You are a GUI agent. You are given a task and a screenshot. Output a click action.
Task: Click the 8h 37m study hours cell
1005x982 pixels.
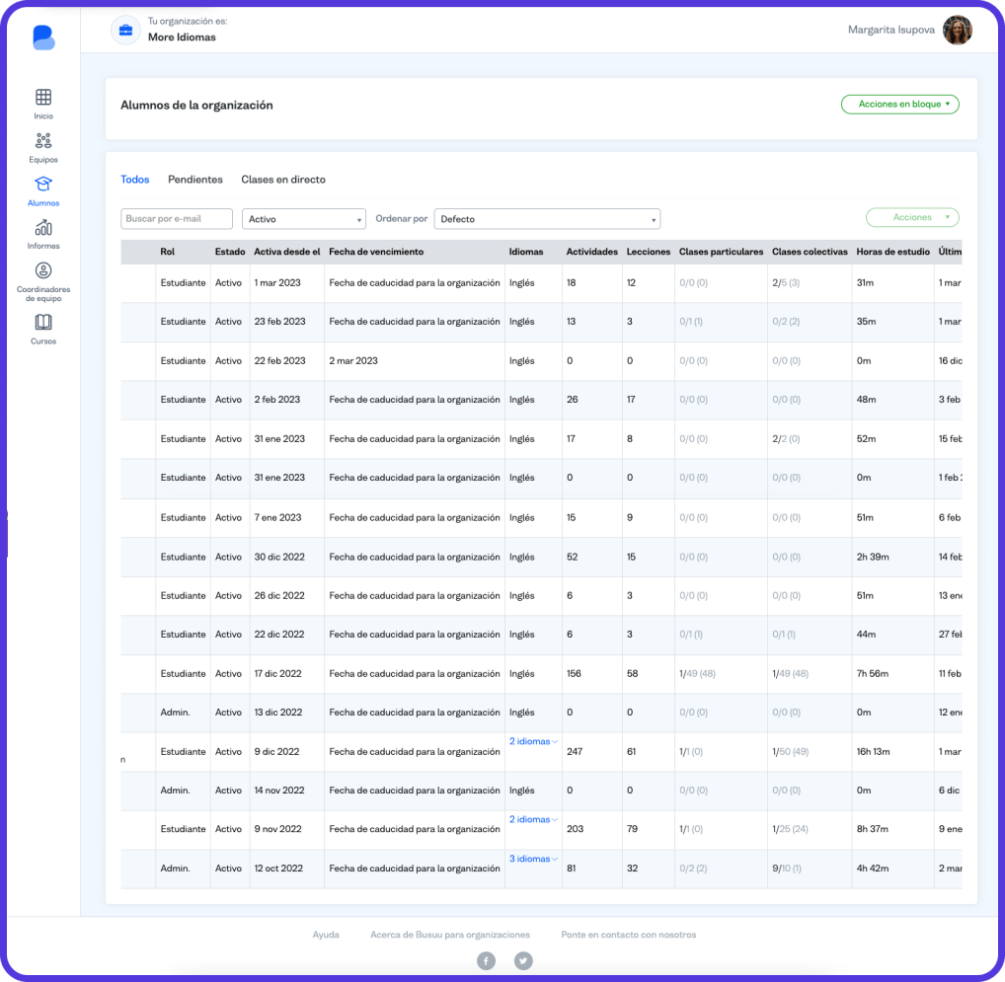point(873,829)
